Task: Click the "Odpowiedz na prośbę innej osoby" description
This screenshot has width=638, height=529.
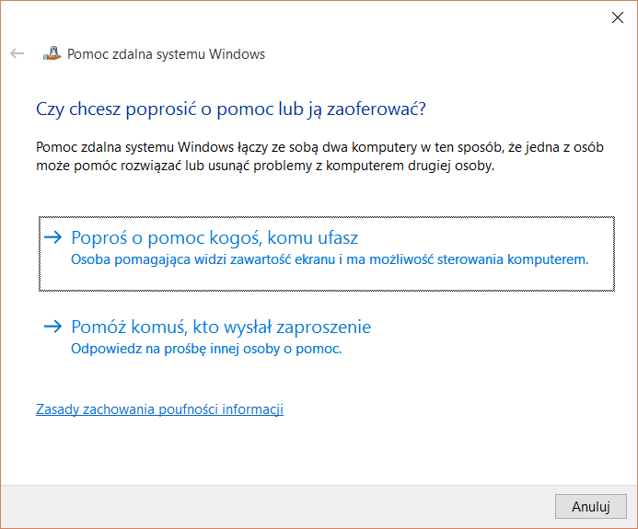Action: pos(206,349)
